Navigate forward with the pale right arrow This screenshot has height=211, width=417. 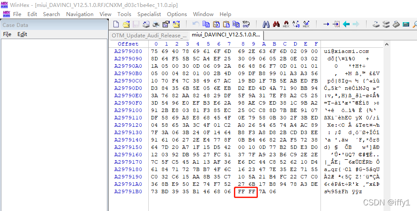point(356,24)
